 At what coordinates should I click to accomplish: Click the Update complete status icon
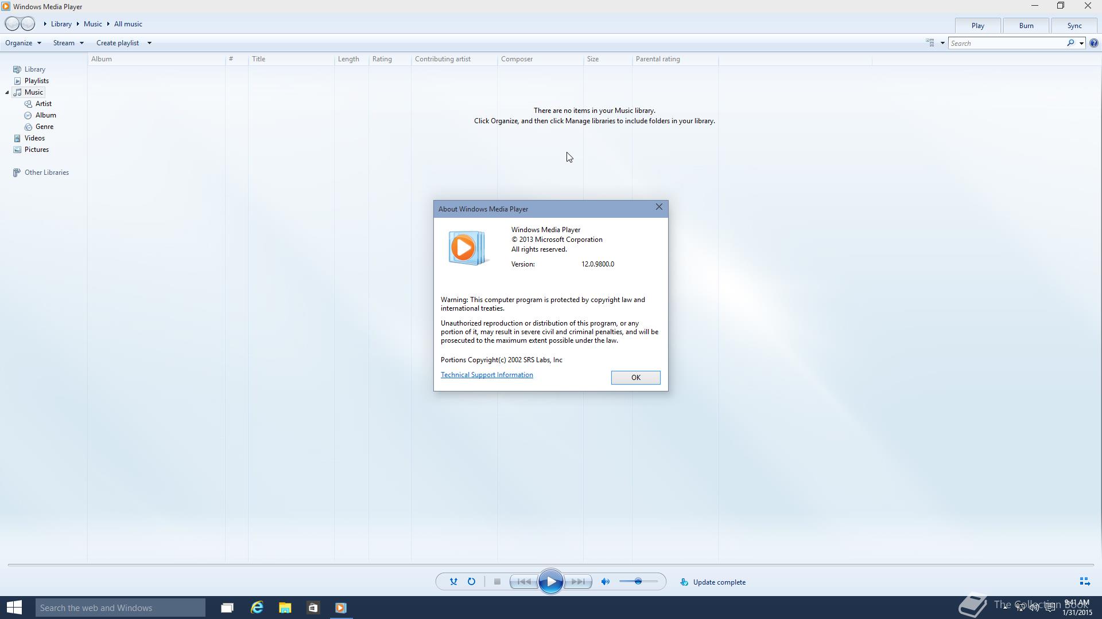[x=684, y=582]
